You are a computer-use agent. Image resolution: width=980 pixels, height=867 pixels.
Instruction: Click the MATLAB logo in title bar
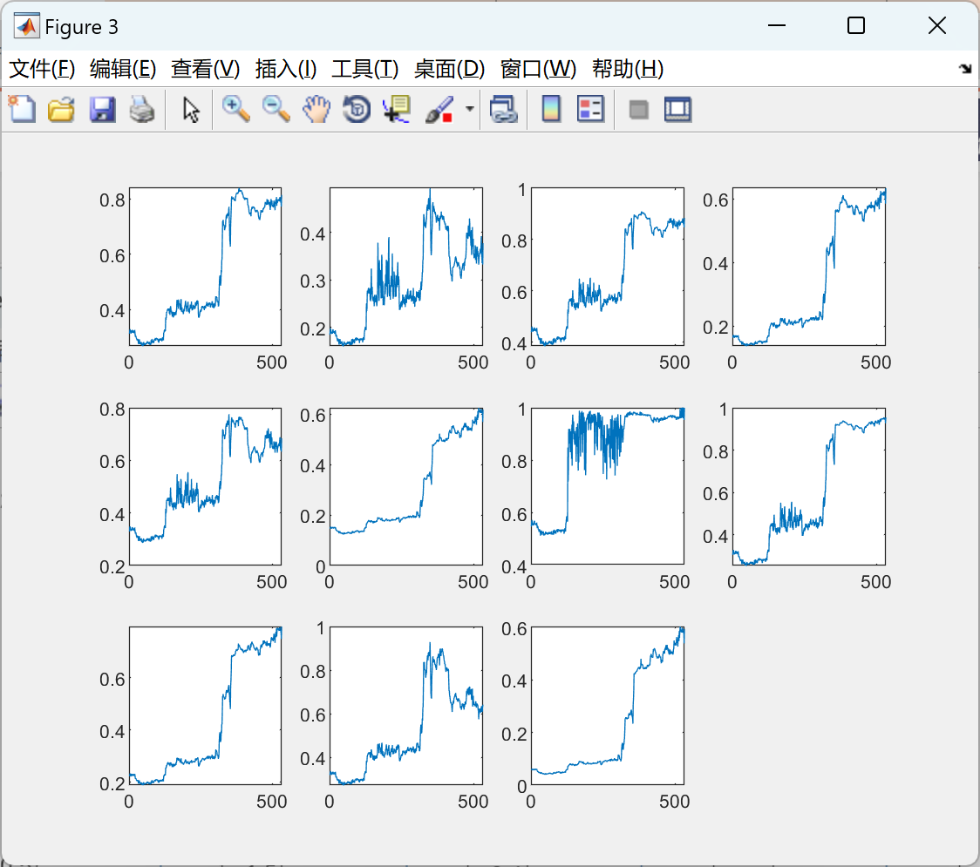point(26,26)
